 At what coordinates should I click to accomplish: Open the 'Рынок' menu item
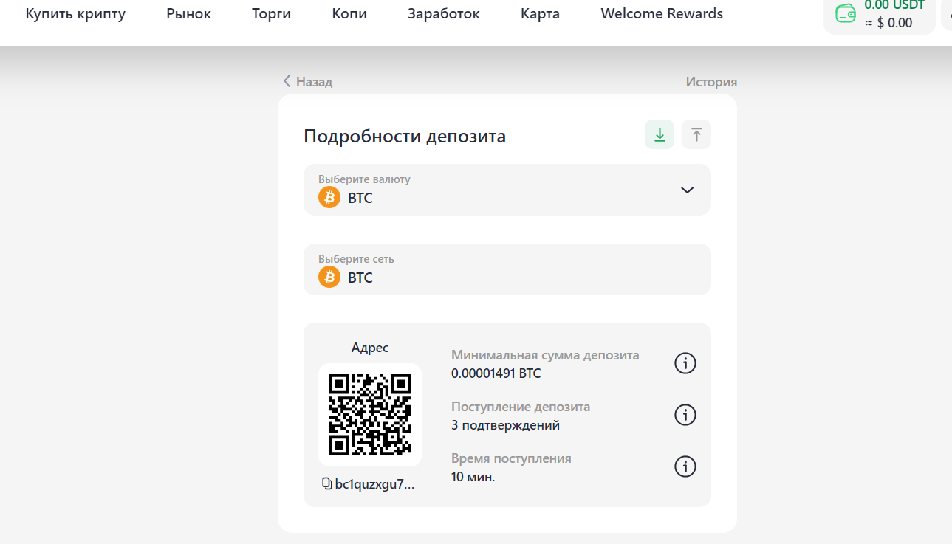tap(188, 14)
